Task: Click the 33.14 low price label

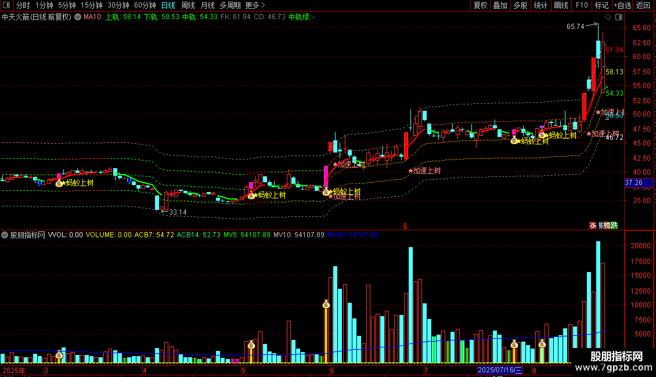Action: pyautogui.click(x=178, y=212)
